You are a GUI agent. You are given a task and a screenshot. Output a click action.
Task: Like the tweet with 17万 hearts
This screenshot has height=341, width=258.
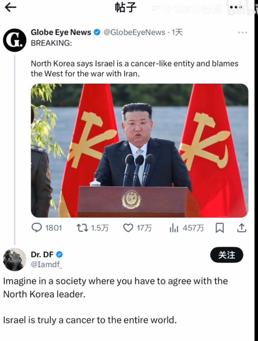(128, 228)
